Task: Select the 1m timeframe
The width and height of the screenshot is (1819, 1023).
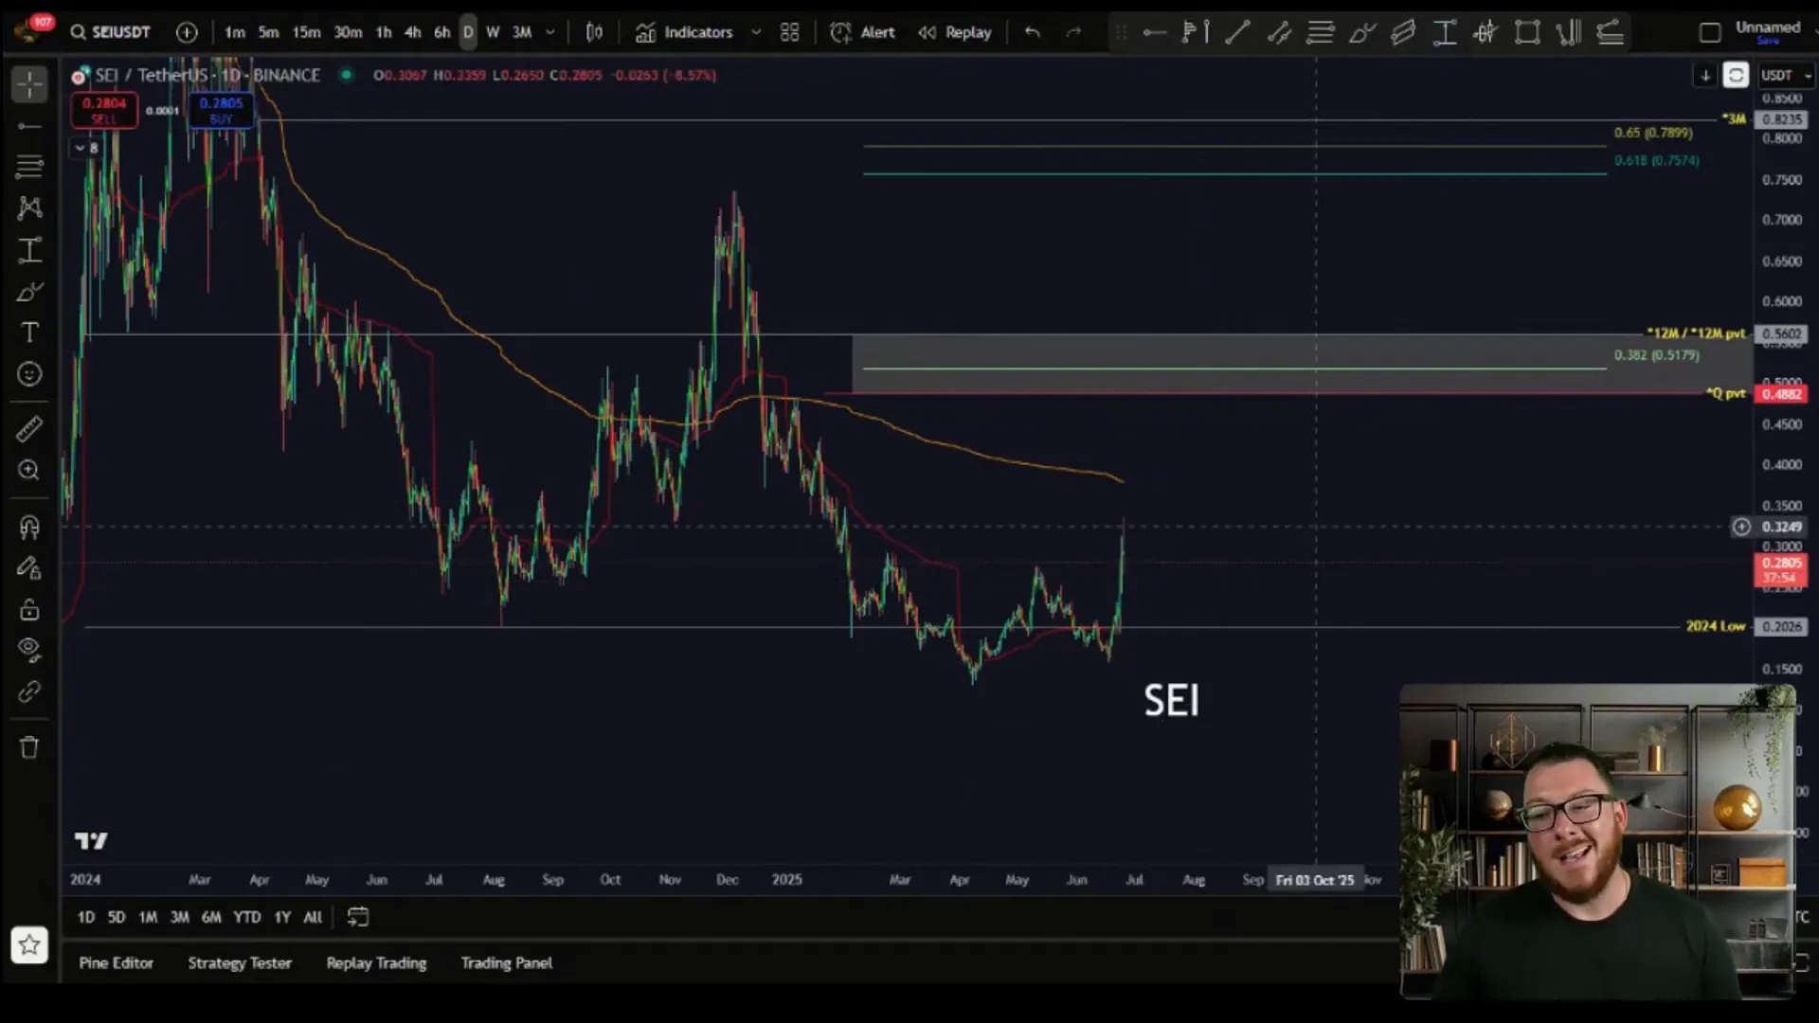Action: pyautogui.click(x=234, y=32)
